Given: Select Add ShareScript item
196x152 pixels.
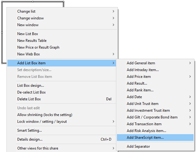Looking at the screenshot, I should tap(145, 138).
